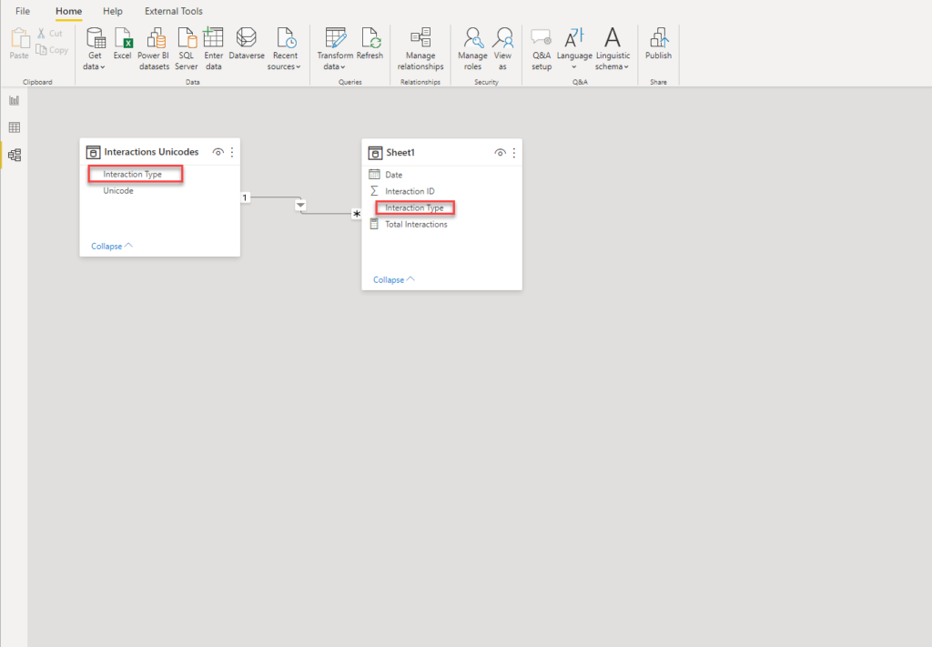Viewport: 932px width, 647px height.
Task: Open the File menu
Action: coord(23,11)
